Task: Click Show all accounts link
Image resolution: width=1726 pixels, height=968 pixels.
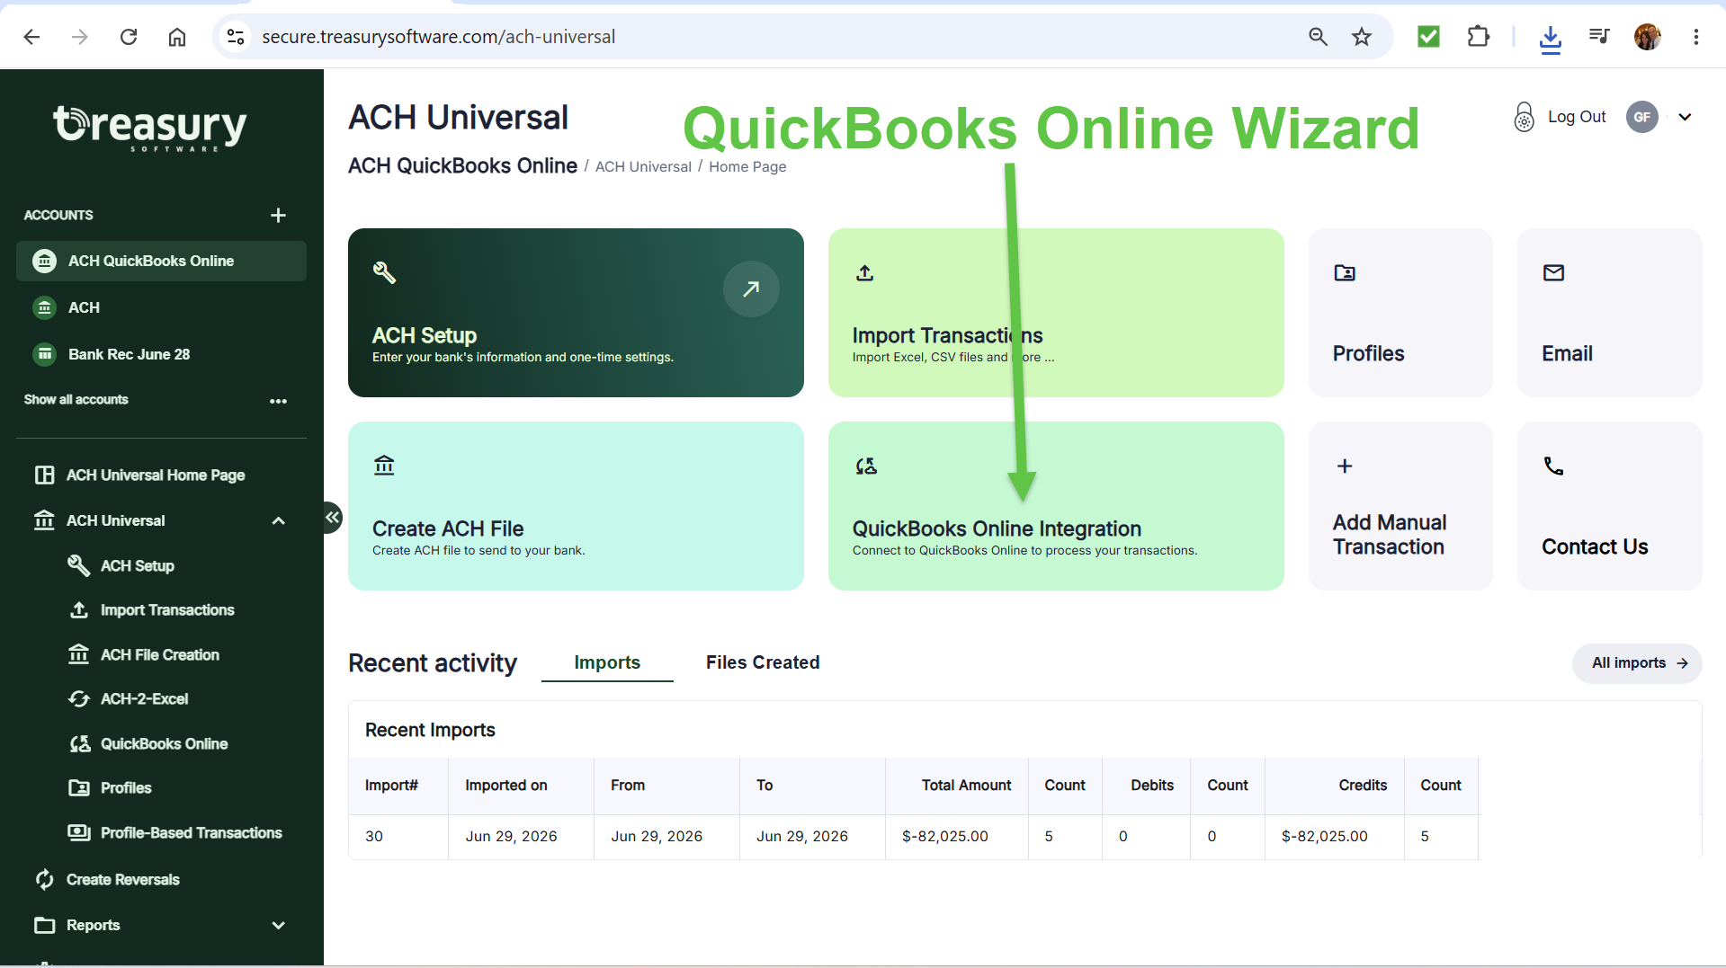Action: tap(76, 400)
